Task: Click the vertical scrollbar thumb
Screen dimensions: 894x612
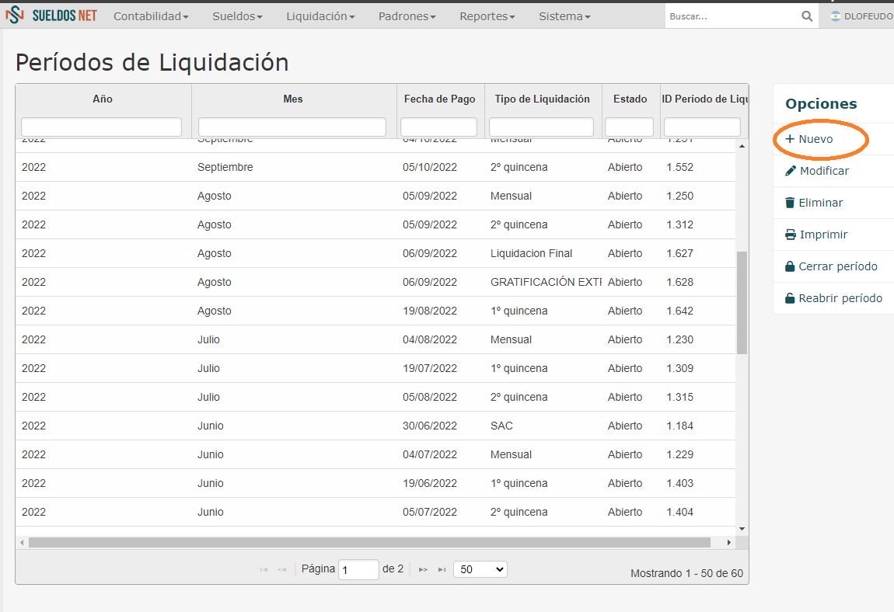Action: [x=742, y=303]
